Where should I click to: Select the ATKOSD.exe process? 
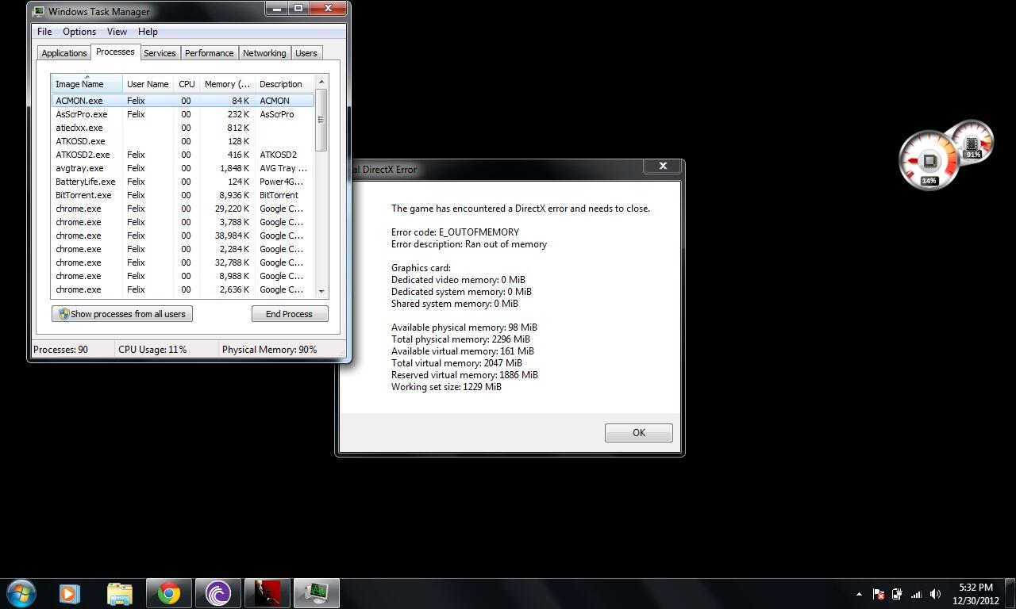click(x=183, y=141)
